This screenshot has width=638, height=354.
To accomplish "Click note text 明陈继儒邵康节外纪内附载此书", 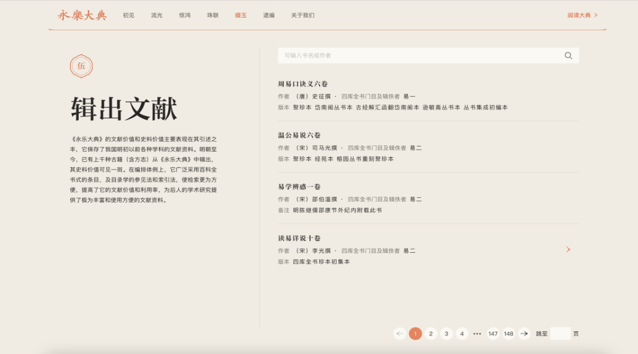I will click(337, 210).
